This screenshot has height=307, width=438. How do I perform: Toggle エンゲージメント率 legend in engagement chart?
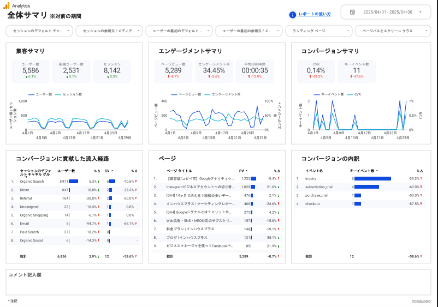[x=222, y=94]
